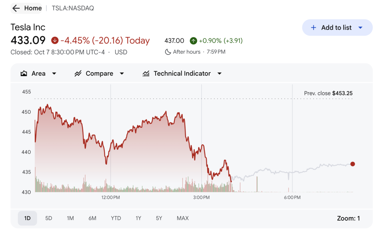Open the Add to list dropdown caret
The image size is (376, 232).
tap(360, 28)
